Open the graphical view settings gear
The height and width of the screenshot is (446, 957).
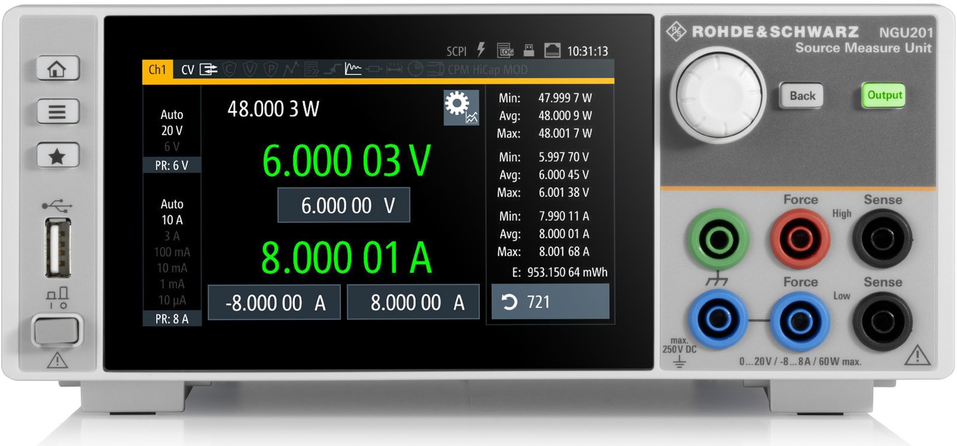tap(461, 107)
